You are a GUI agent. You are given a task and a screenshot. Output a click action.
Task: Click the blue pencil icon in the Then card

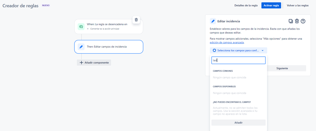(81, 47)
